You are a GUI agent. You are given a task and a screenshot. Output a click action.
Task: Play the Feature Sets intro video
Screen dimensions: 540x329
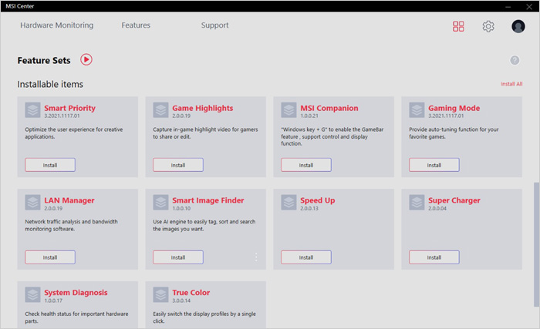coord(86,59)
